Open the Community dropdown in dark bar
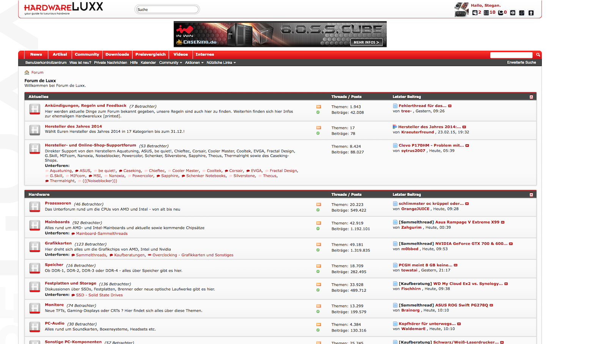Image resolution: width=607 pixels, height=344 pixels. click(x=170, y=63)
